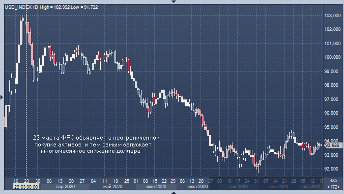Click the >172< bar count indicator
This screenshot has width=344, height=194.
point(333,187)
